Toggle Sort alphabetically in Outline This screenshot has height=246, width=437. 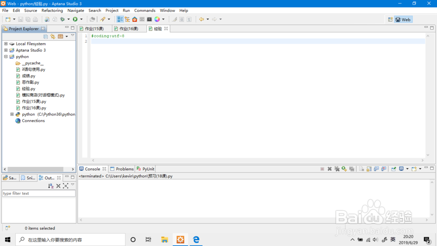51,186
